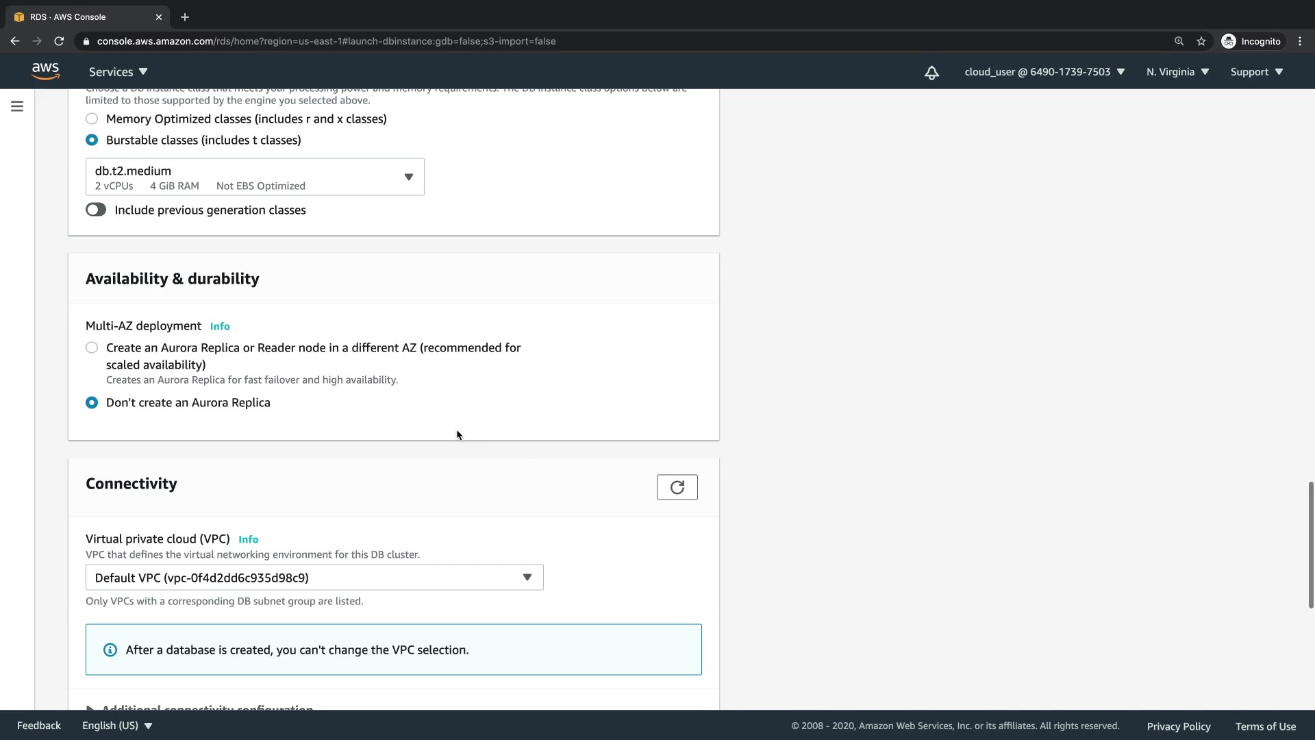Viewport: 1315px width, 740px height.
Task: Click the Connectivity refresh icon button
Action: (677, 487)
